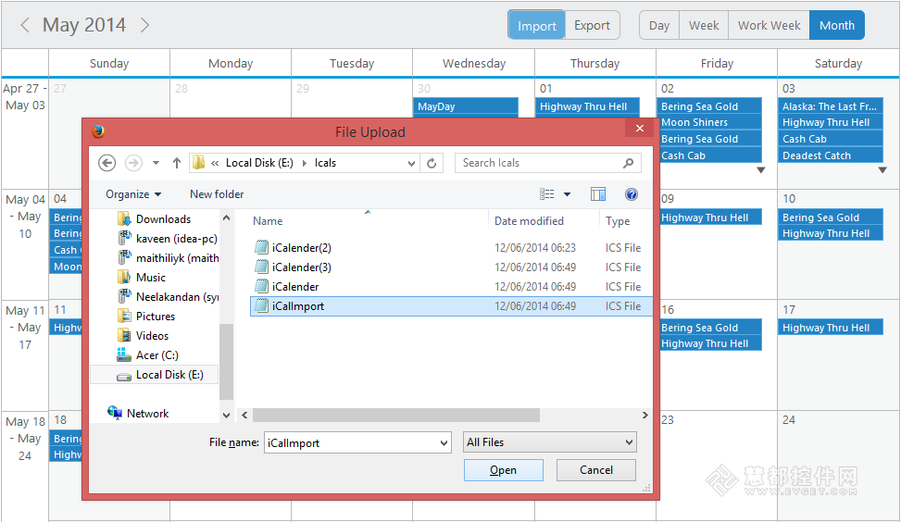Screen dimensions: 901x522
Task: Select iCalender(2) file icon
Action: point(261,247)
